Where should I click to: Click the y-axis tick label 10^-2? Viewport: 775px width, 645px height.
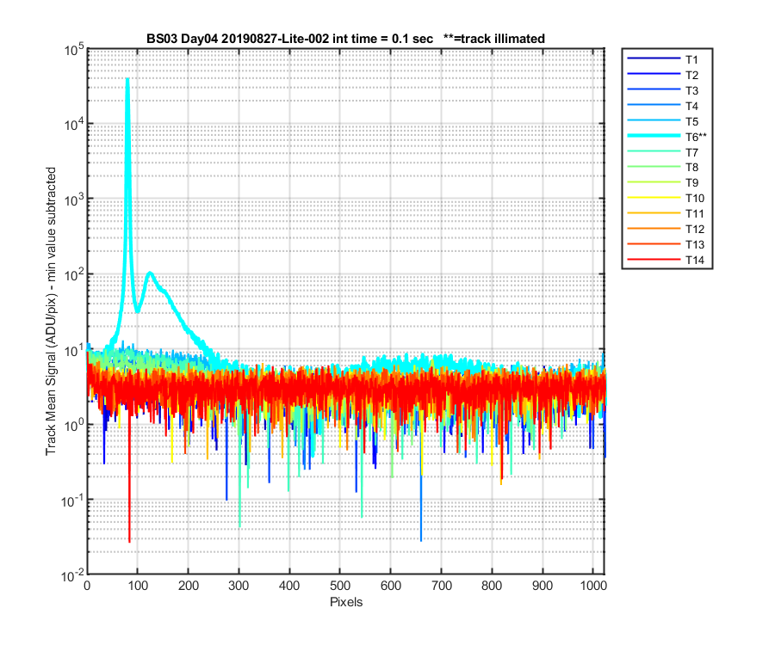[x=72, y=575]
